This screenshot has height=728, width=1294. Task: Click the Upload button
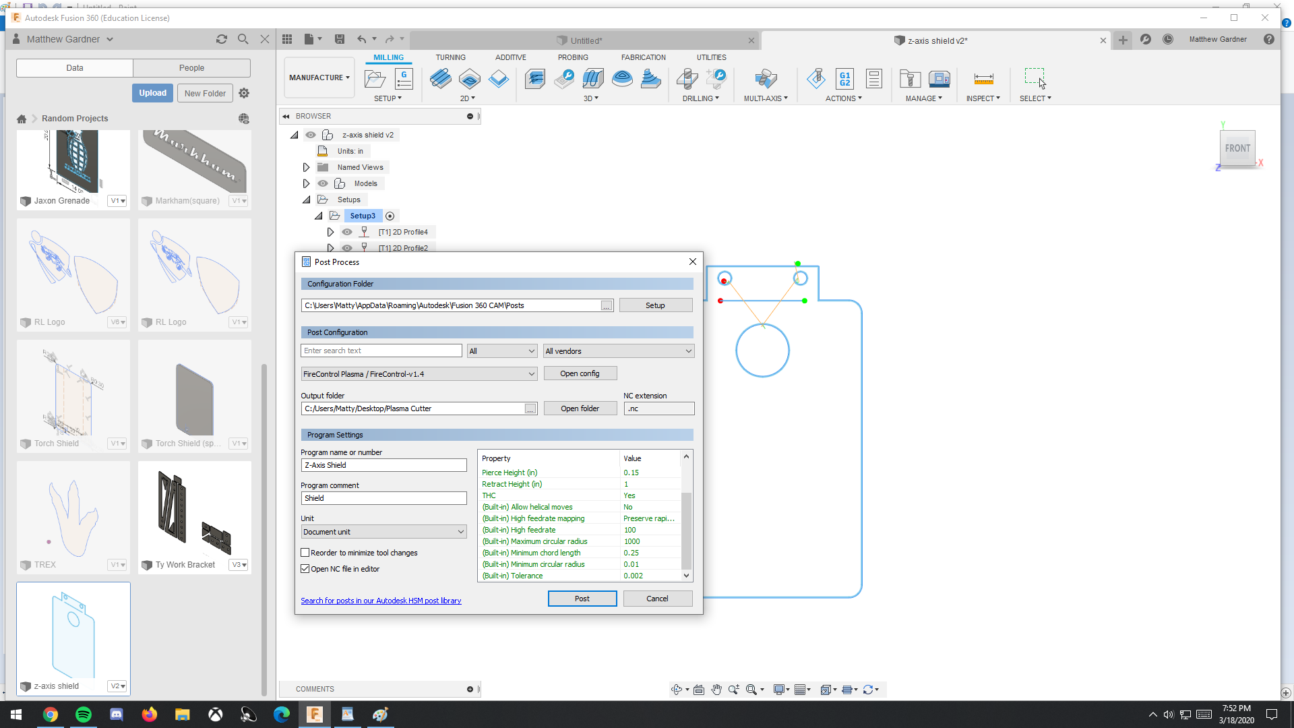[152, 93]
